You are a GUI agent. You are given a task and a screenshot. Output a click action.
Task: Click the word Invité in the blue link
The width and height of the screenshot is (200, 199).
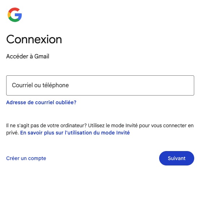pyautogui.click(x=123, y=133)
